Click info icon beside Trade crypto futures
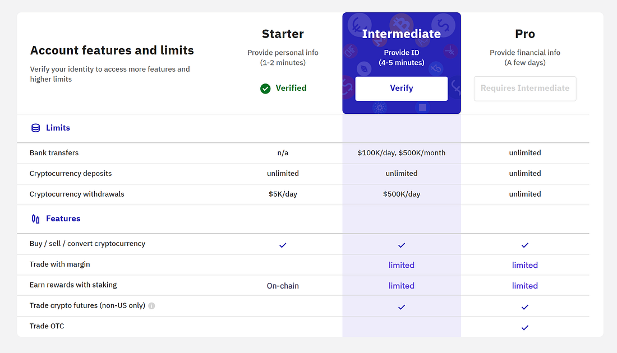The height and width of the screenshot is (353, 617). coord(151,306)
